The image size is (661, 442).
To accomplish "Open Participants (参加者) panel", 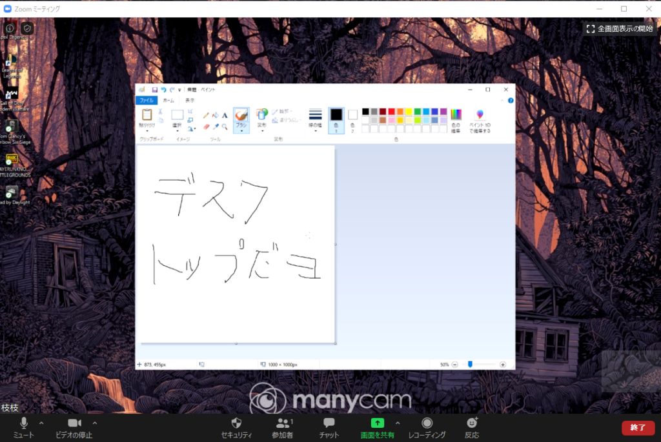I will coord(283,428).
